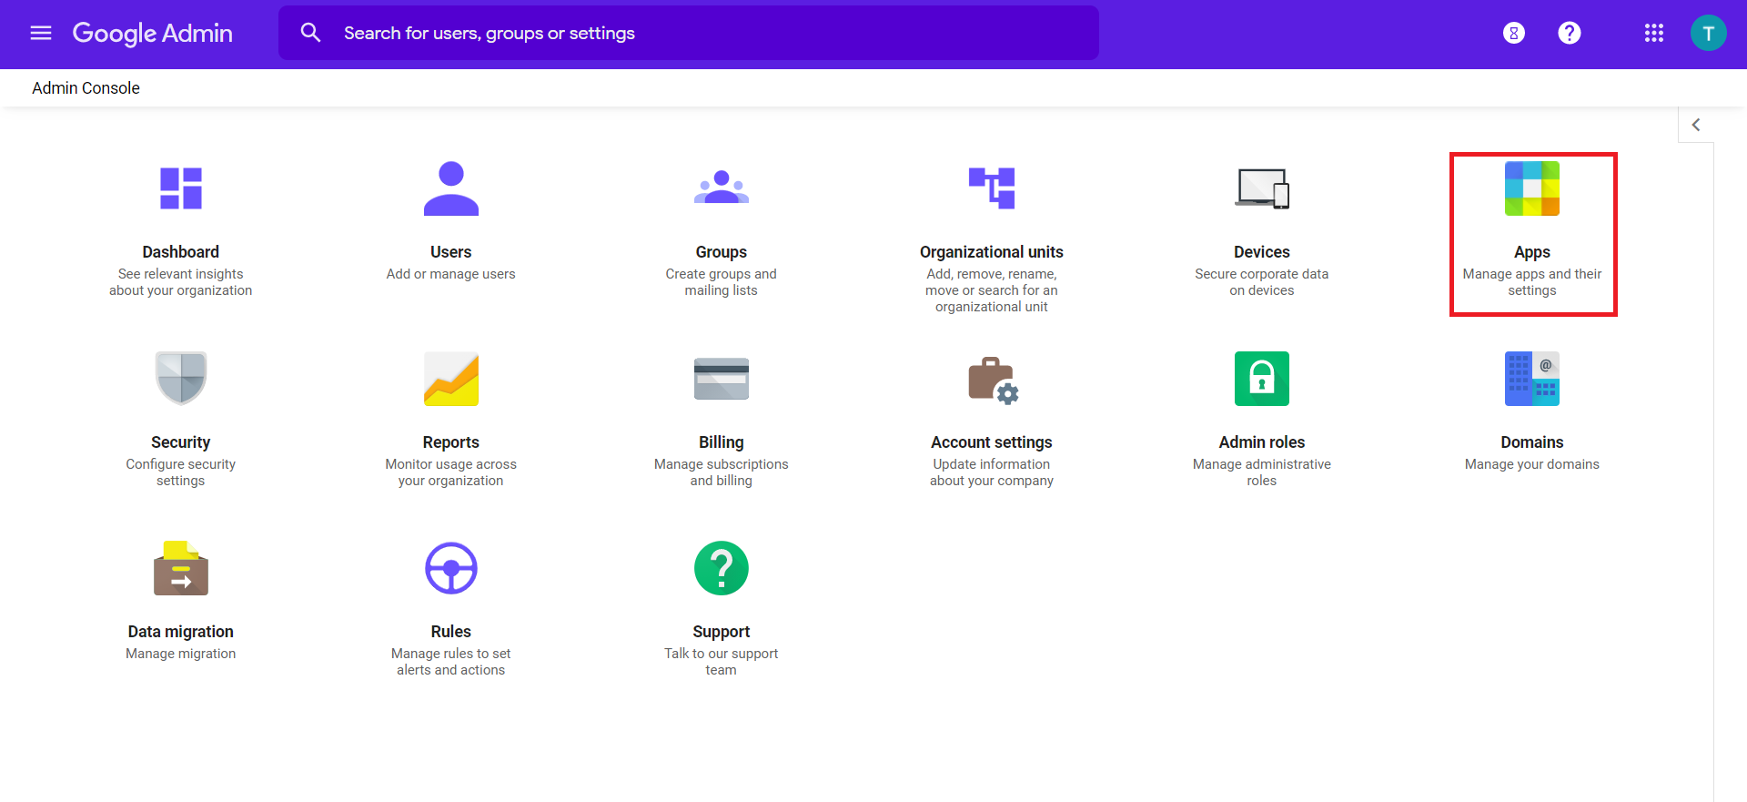The width and height of the screenshot is (1747, 802).
Task: Click the Billing title text
Action: pos(722,442)
